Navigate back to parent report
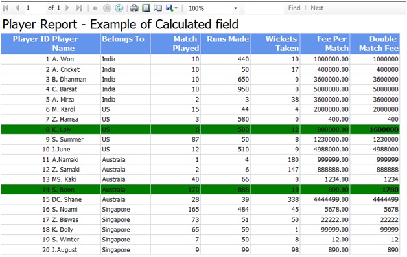This screenshot has width=407, height=257. pyautogui.click(x=95, y=8)
